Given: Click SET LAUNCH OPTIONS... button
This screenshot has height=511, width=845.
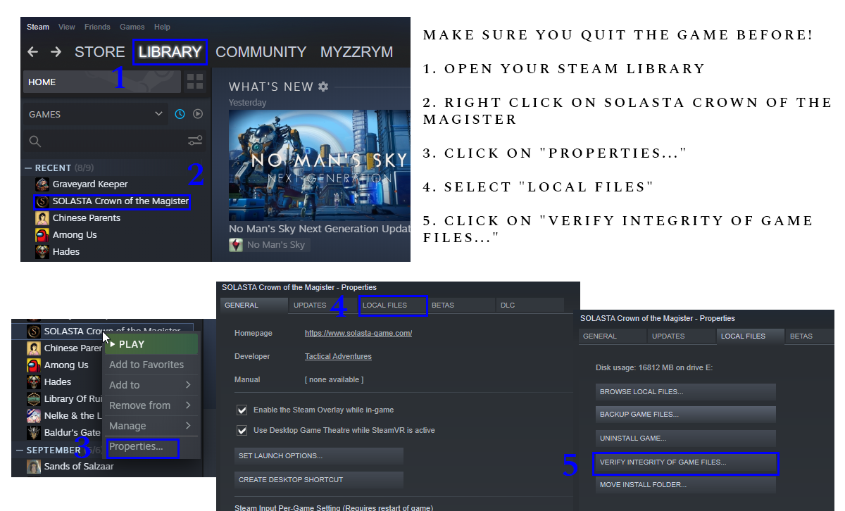Looking at the screenshot, I should [319, 456].
